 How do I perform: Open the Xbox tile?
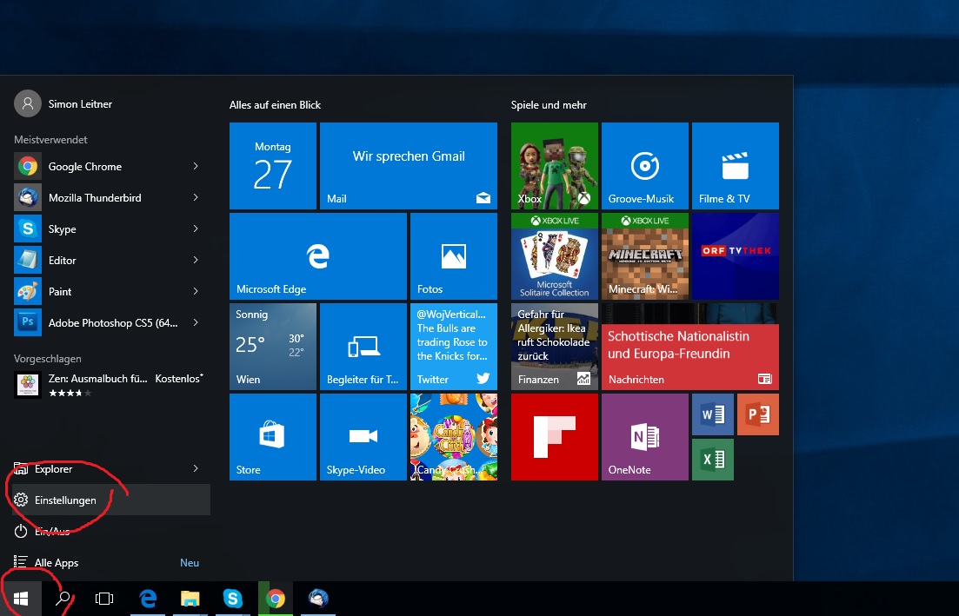(554, 166)
